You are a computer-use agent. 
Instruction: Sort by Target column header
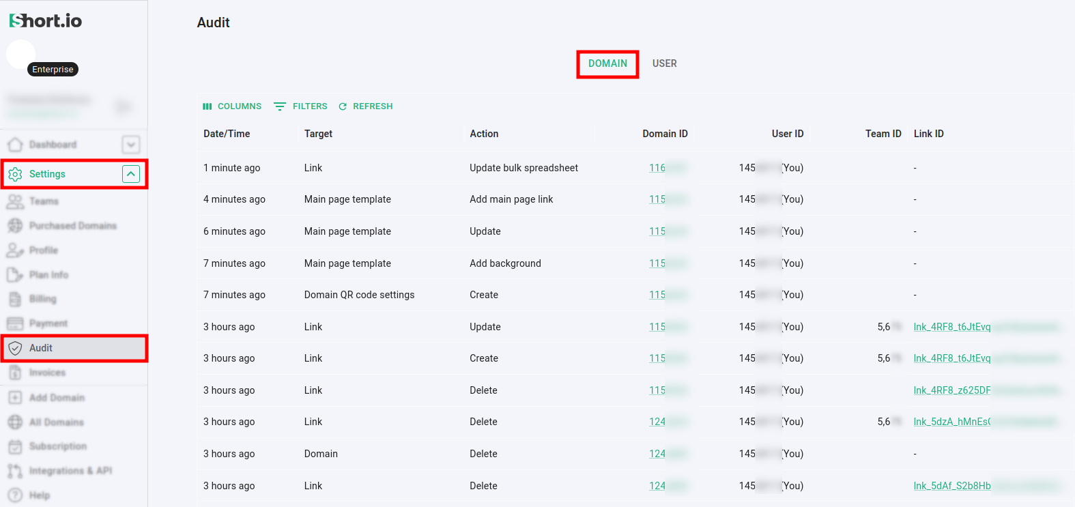tap(318, 134)
